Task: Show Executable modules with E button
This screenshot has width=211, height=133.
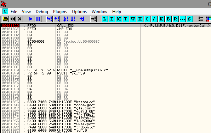Action: 112,19
